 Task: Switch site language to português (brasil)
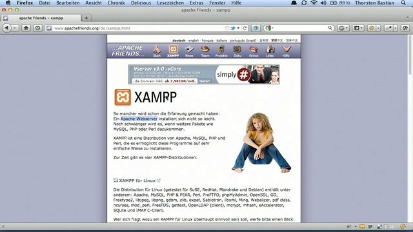[x=243, y=41]
